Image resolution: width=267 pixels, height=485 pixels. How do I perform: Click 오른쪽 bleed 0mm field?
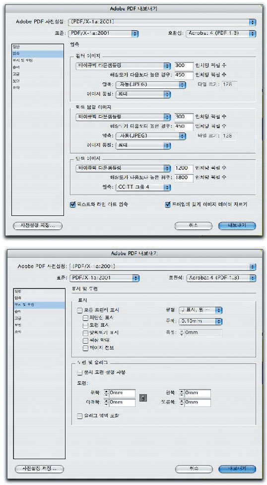[198, 403]
